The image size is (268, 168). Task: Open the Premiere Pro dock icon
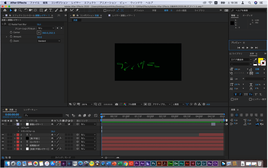pos(137,163)
